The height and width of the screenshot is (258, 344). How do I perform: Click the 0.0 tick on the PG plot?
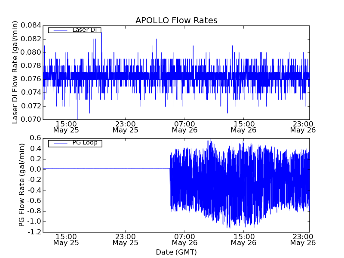35,169
